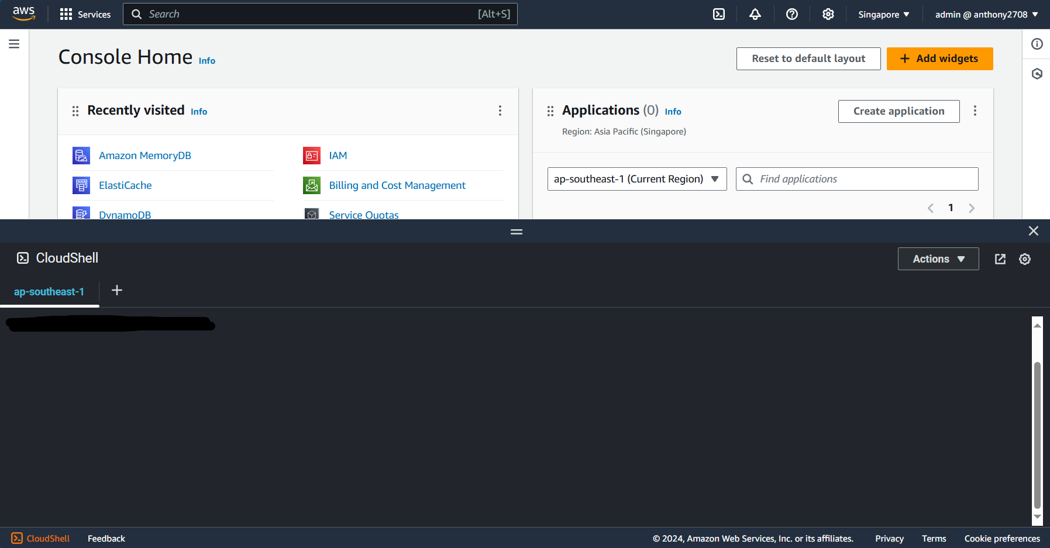Open the Terms footer link
Screen dimensions: 1050x548
pyautogui.click(x=934, y=539)
